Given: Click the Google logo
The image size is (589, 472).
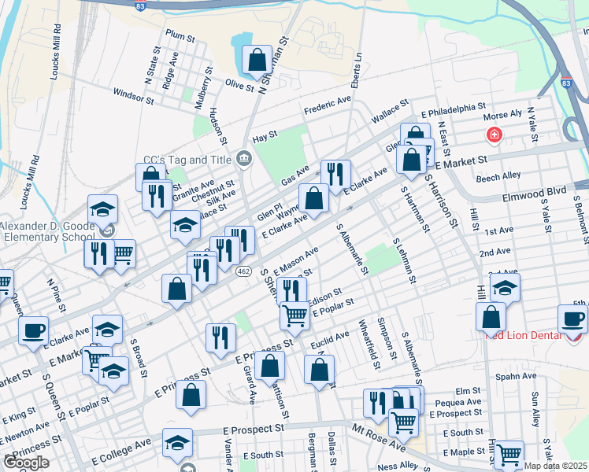Looking at the screenshot, I should click(x=26, y=463).
